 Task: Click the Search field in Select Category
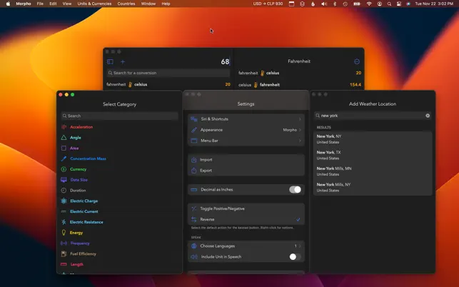coord(119,116)
